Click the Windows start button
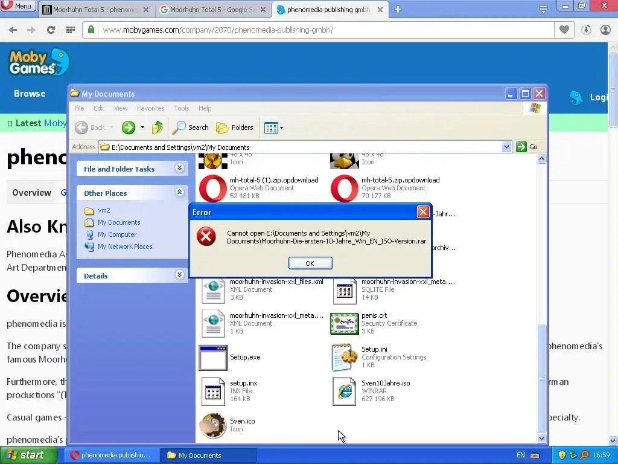The image size is (618, 464). tap(28, 455)
